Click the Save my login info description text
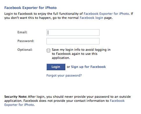The width and height of the screenshot is (141, 114). tap(81, 54)
